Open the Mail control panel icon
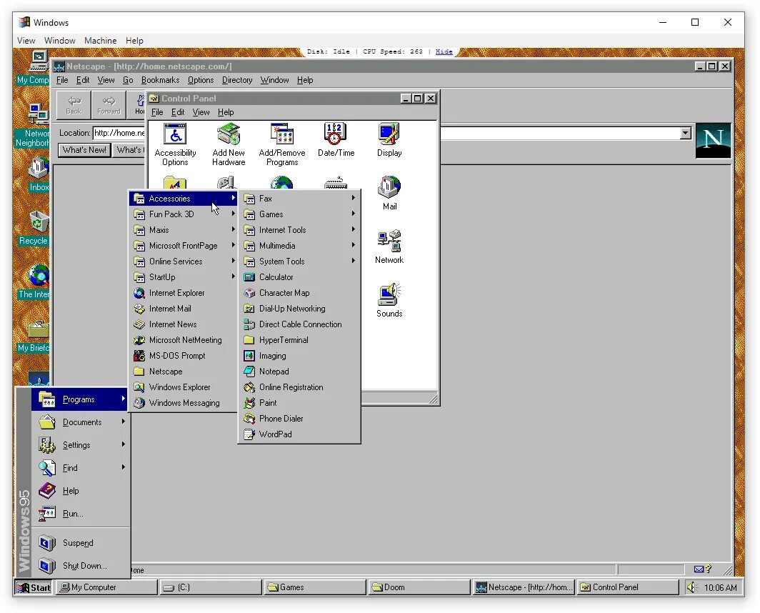Screen dimensions: 760x613 (x=389, y=189)
